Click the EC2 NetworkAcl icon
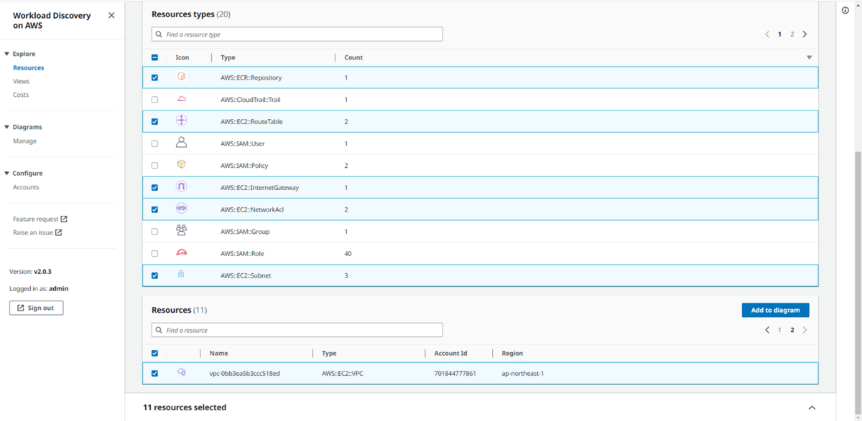This screenshot has height=421, width=862. pos(182,209)
